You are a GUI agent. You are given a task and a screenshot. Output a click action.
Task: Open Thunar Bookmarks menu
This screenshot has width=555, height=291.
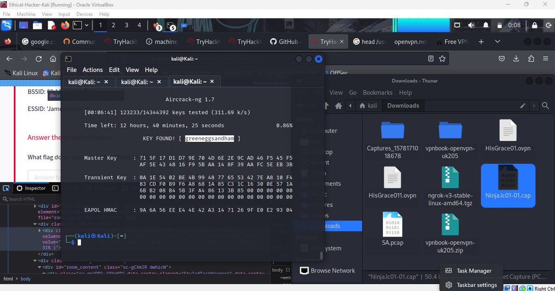click(x=377, y=92)
